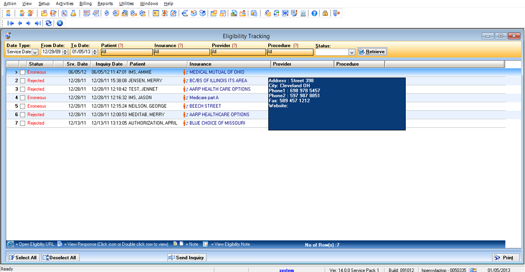The width and height of the screenshot is (525, 272).
Task: Open the Utilities menu
Action: tap(126, 4)
